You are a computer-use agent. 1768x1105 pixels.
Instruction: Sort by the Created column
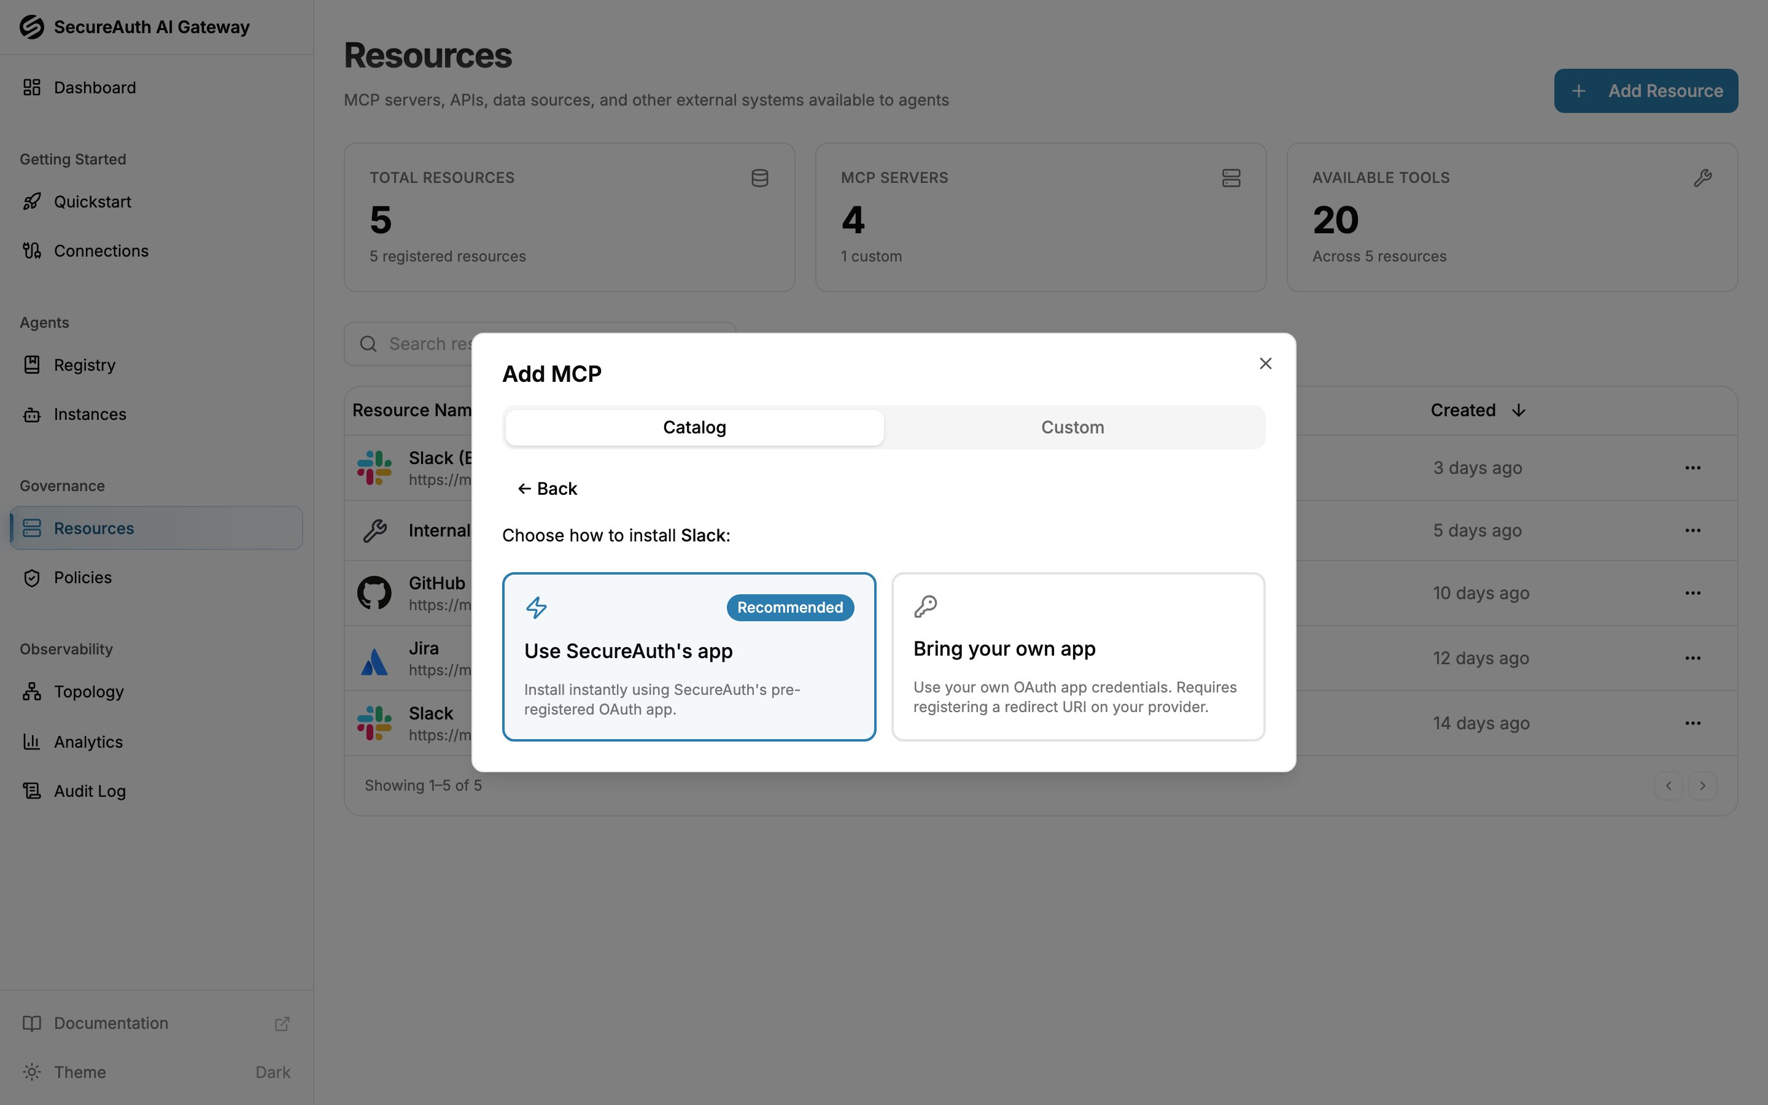coord(1477,410)
